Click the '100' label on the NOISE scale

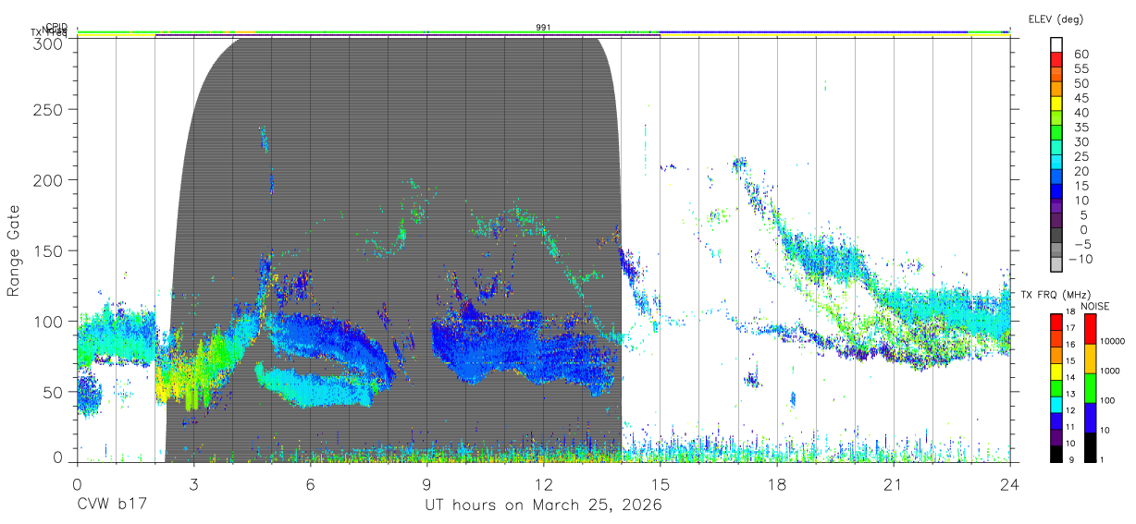click(1107, 400)
